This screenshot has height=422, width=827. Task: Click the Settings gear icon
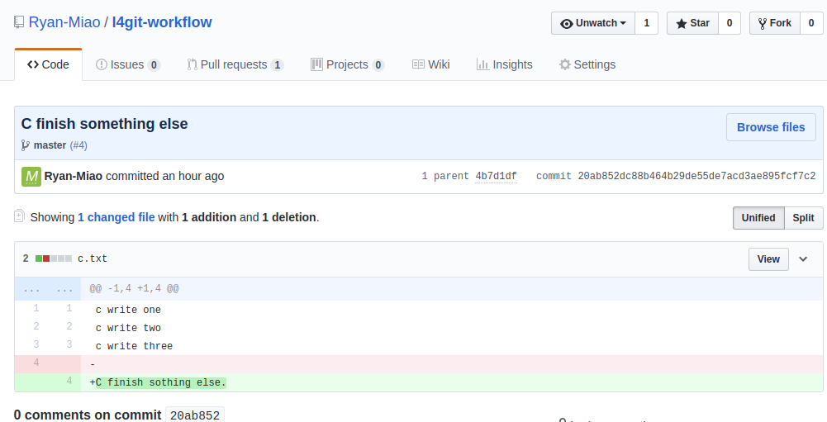pyautogui.click(x=565, y=64)
